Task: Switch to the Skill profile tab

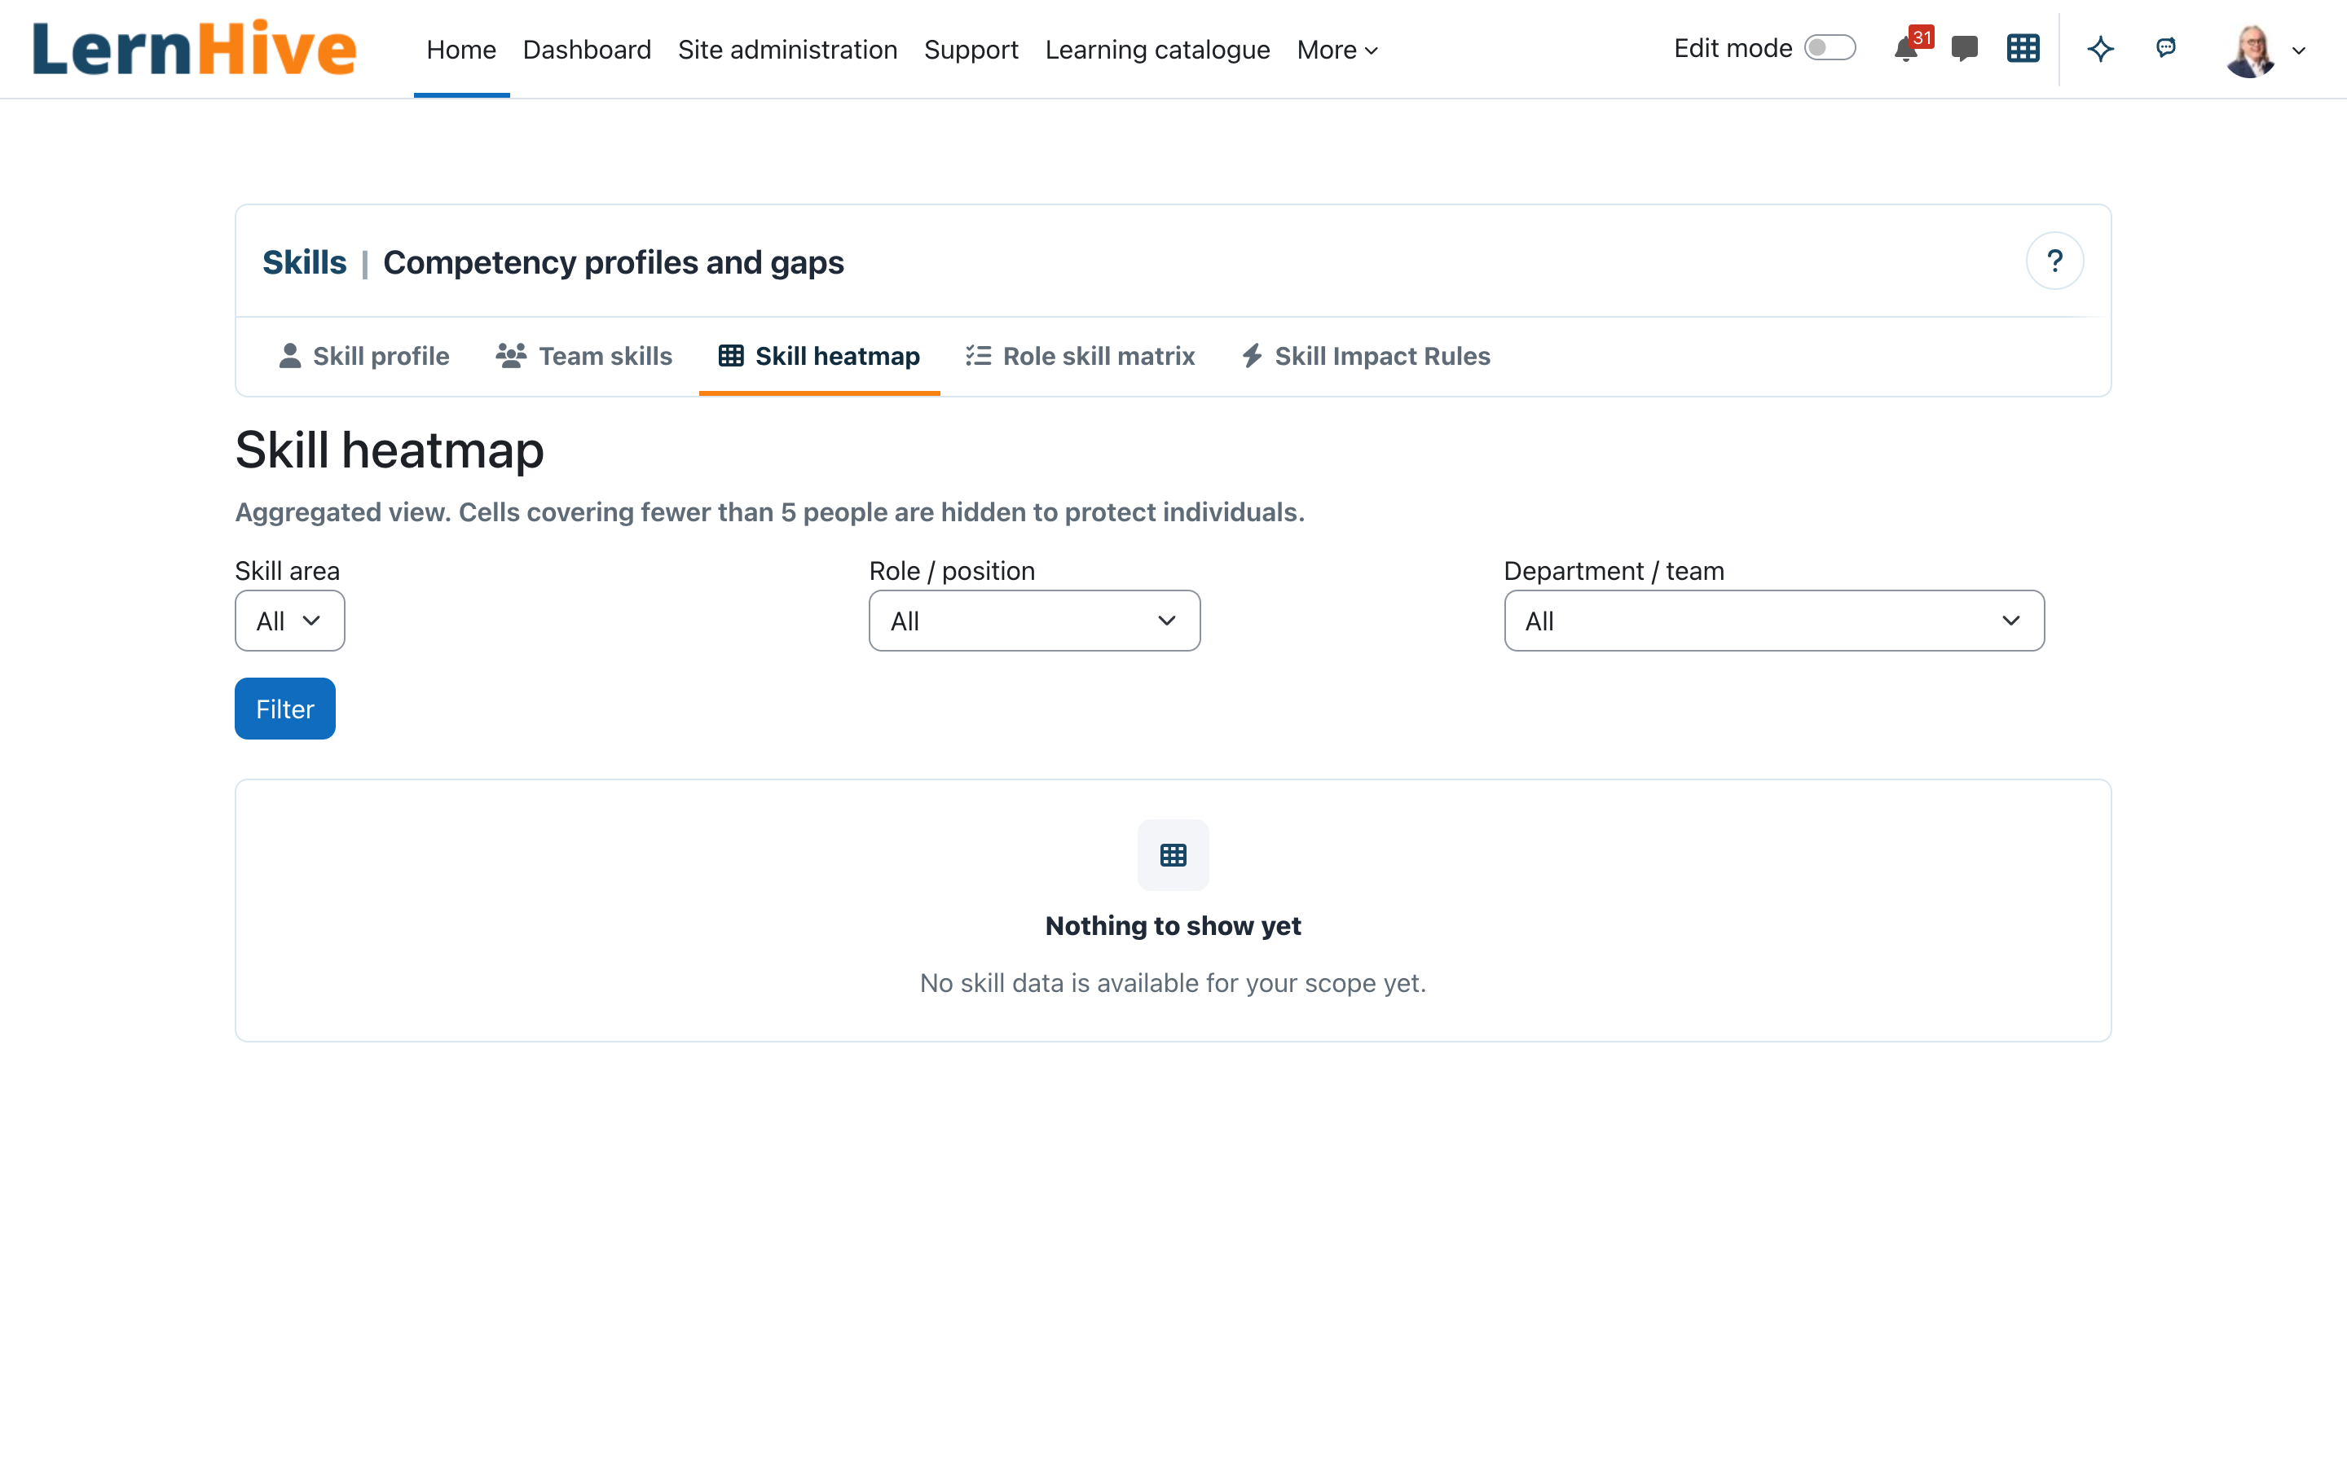Action: tap(363, 356)
